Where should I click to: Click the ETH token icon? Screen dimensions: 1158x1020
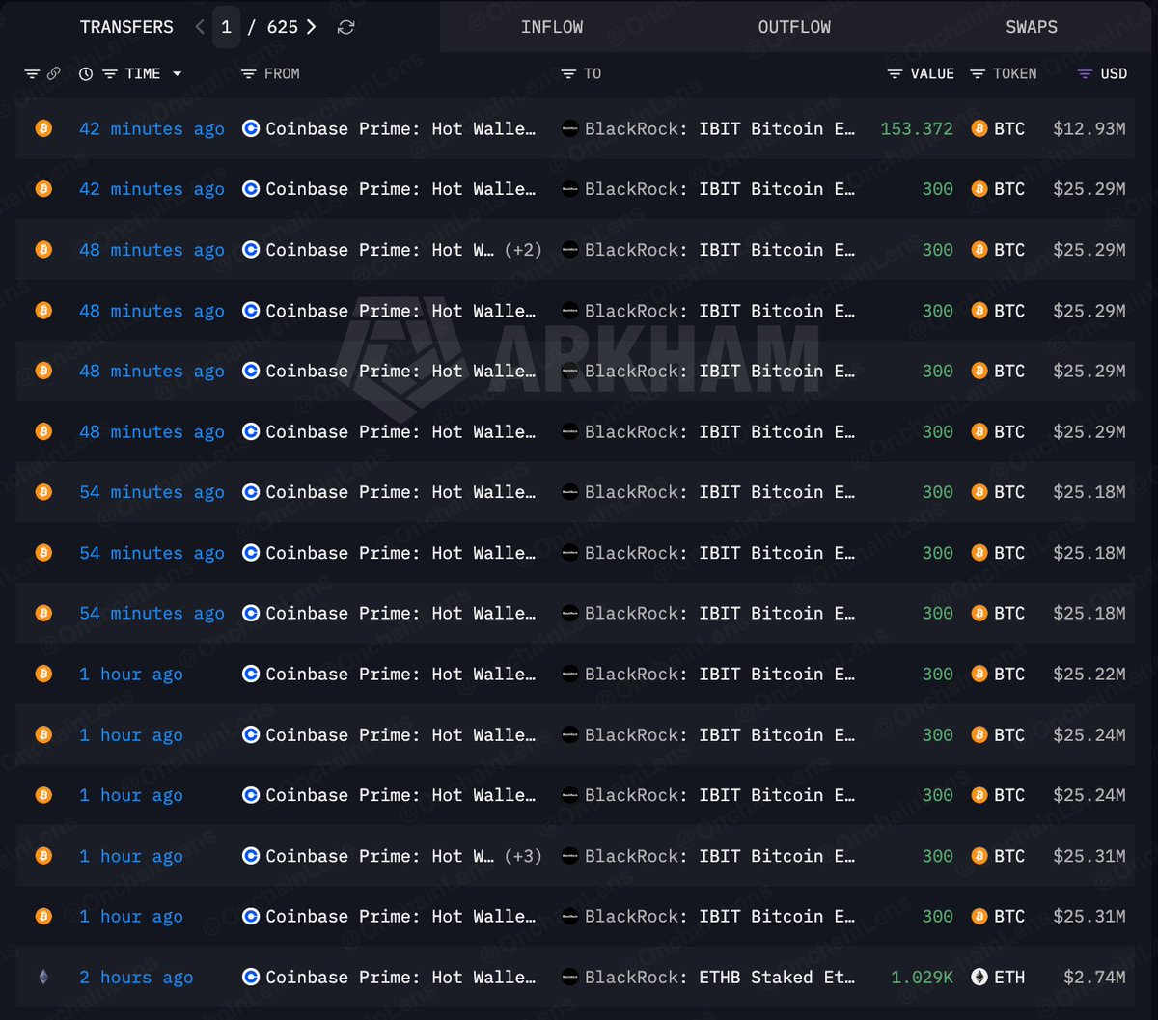(x=979, y=977)
